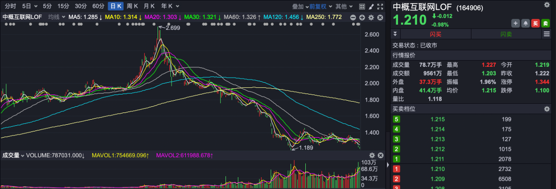
Task: Collapse right sidebar via the divider arrow
Action: [388, 165]
